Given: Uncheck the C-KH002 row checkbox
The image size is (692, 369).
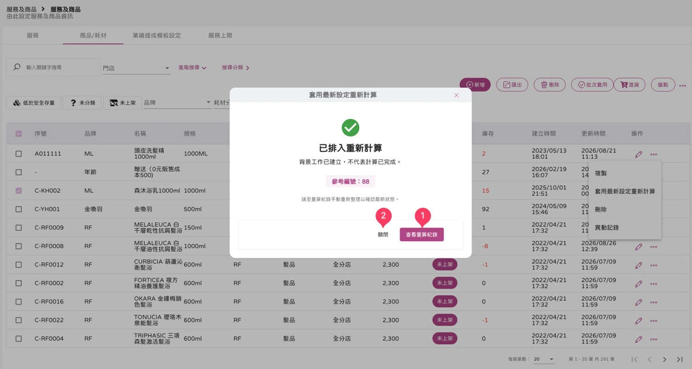Looking at the screenshot, I should [x=18, y=191].
